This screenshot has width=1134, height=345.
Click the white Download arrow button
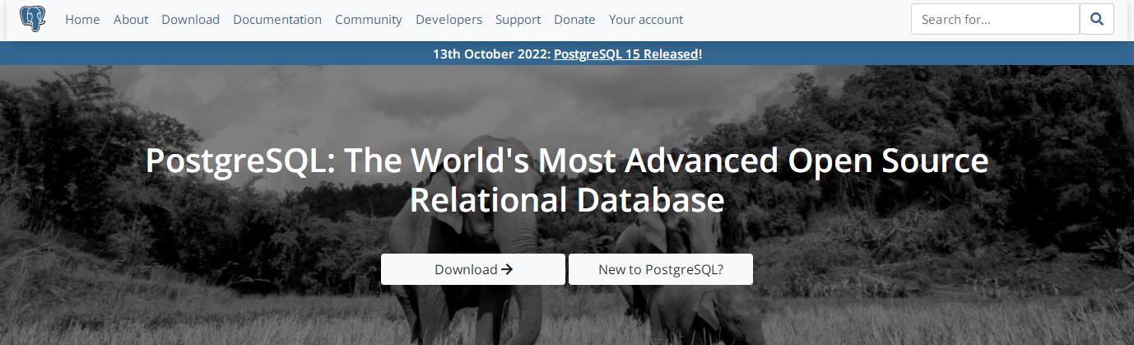(473, 269)
